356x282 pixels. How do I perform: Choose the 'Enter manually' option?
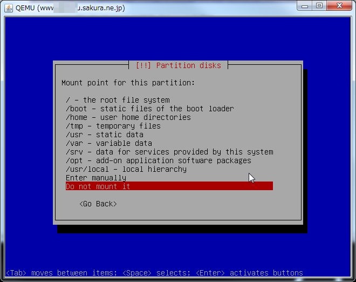[96, 178]
